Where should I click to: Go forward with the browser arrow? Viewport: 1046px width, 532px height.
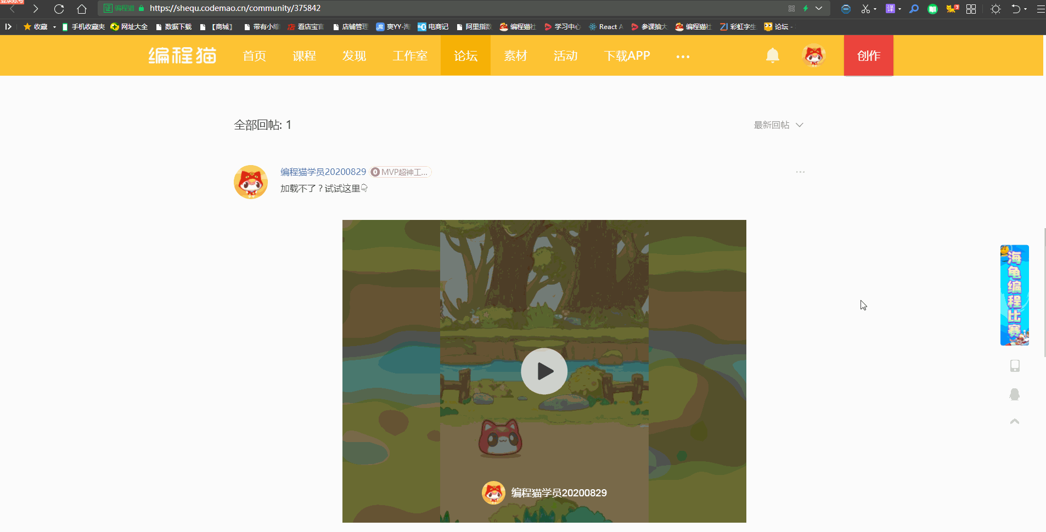pos(36,9)
